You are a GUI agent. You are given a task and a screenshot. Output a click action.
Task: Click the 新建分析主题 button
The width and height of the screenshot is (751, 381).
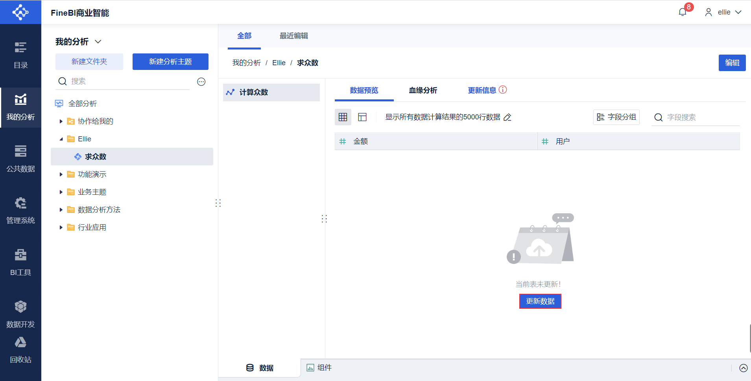(x=170, y=62)
